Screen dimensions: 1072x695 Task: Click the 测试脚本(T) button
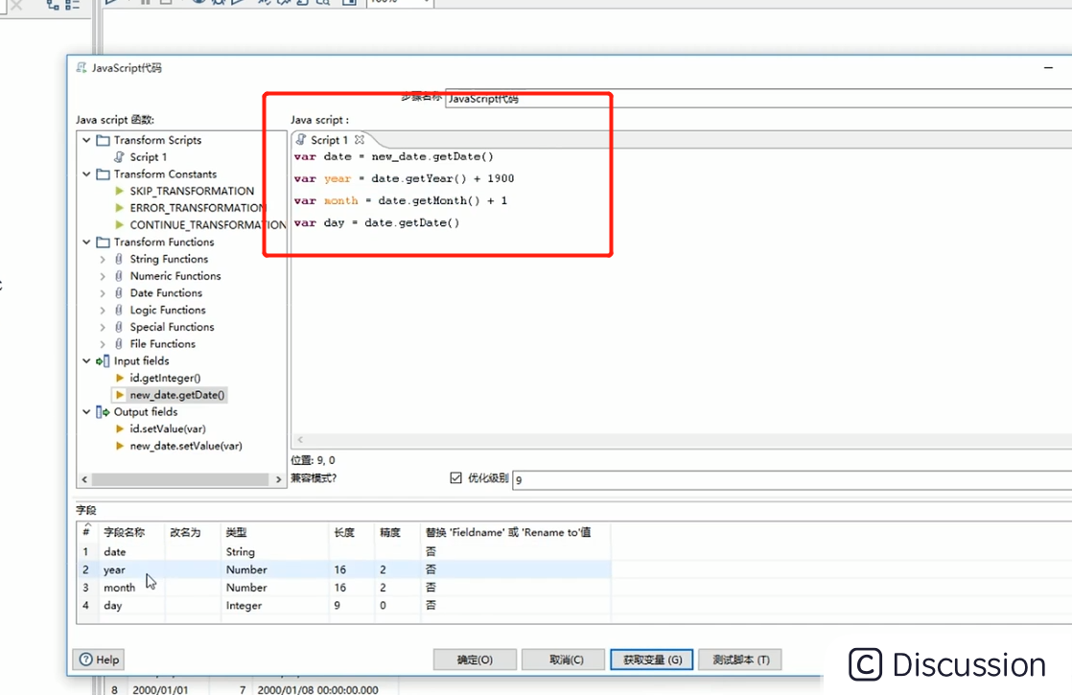coord(739,660)
